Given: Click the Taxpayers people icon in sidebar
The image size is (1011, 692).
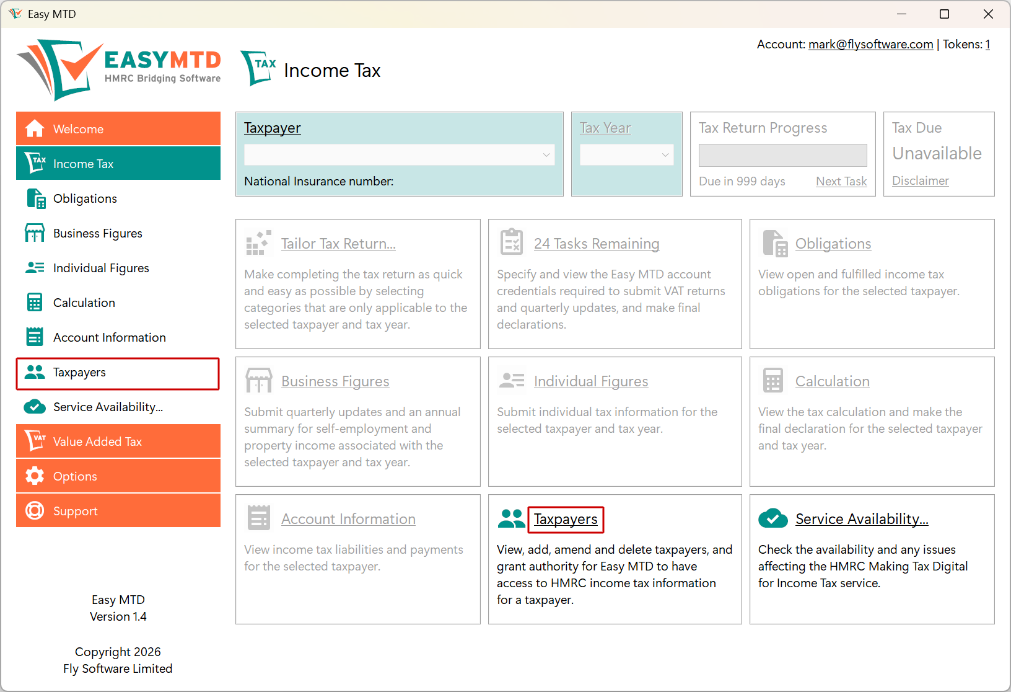Looking at the screenshot, I should click(x=35, y=372).
